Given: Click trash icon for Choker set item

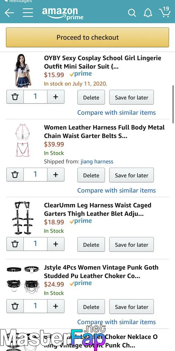Looking at the screenshot, I should (x=15, y=306).
